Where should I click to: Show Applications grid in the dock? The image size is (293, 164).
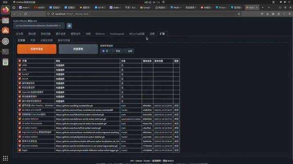pos(5,158)
